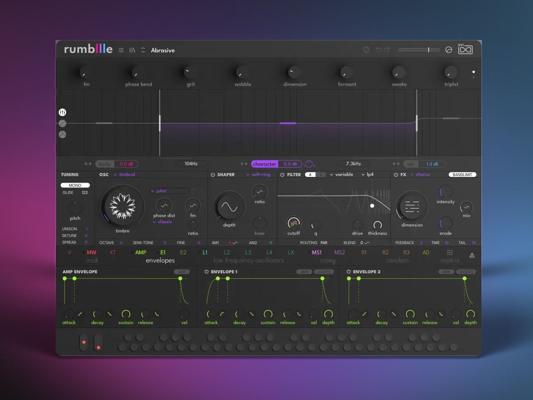Viewport: 533px width, 400px height.
Task: Select the R1 random tab
Action: pos(364,252)
